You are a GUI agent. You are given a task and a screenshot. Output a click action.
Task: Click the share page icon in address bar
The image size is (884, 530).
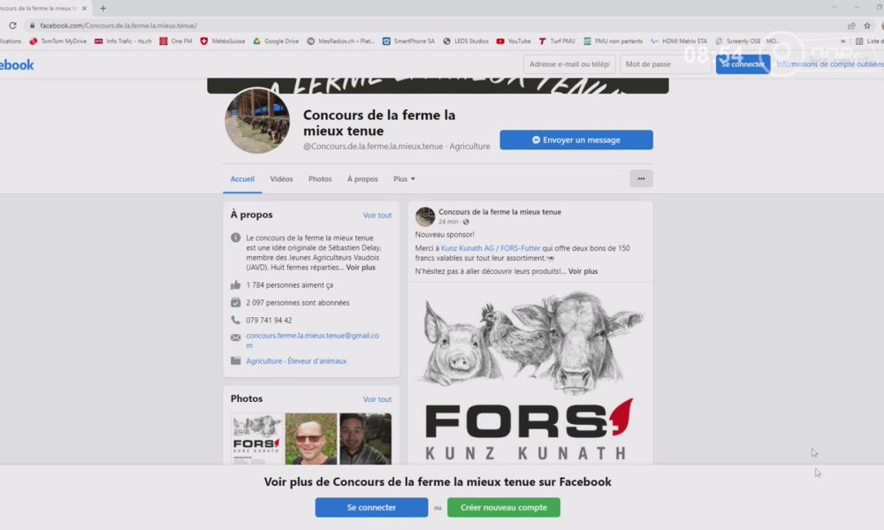(851, 26)
